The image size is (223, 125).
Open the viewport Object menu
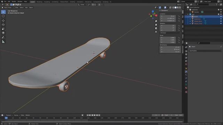tap(31, 8)
